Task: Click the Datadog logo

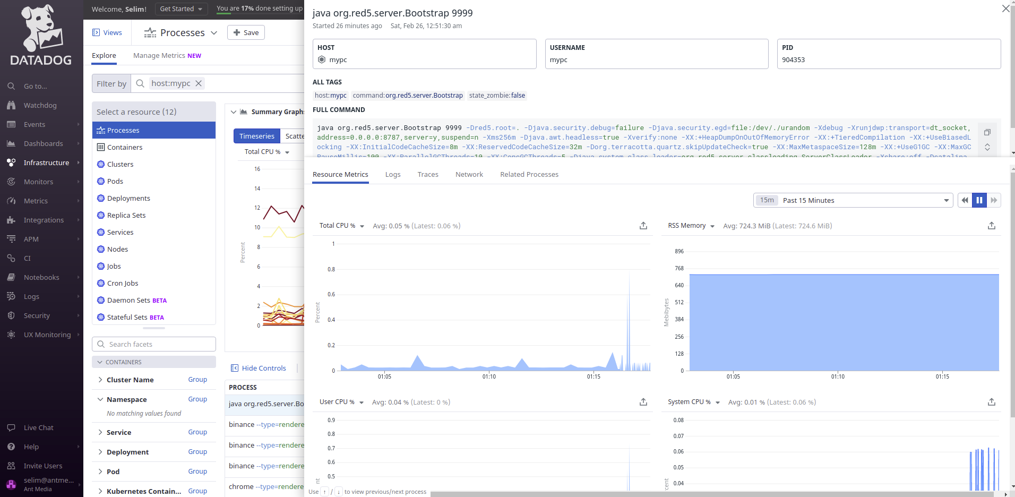Action: click(x=41, y=36)
